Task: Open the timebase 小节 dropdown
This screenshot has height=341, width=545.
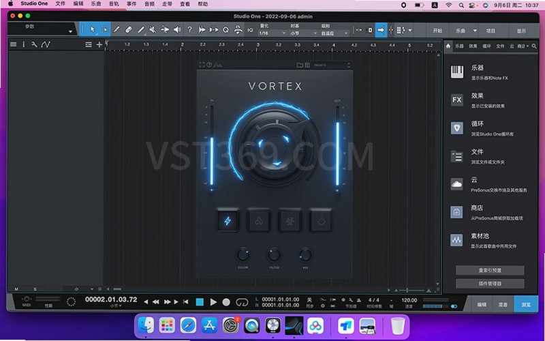Action: [303, 33]
